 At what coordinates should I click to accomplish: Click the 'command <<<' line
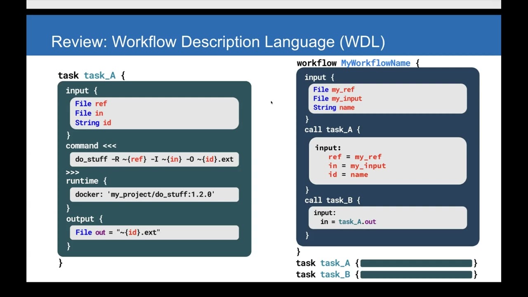(x=91, y=146)
